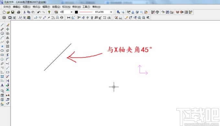The image size is (220, 126).
Task: Select the mirror tool
Action: [7, 38]
